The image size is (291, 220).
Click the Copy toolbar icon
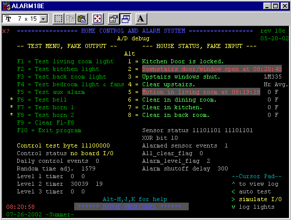(x=70, y=19)
